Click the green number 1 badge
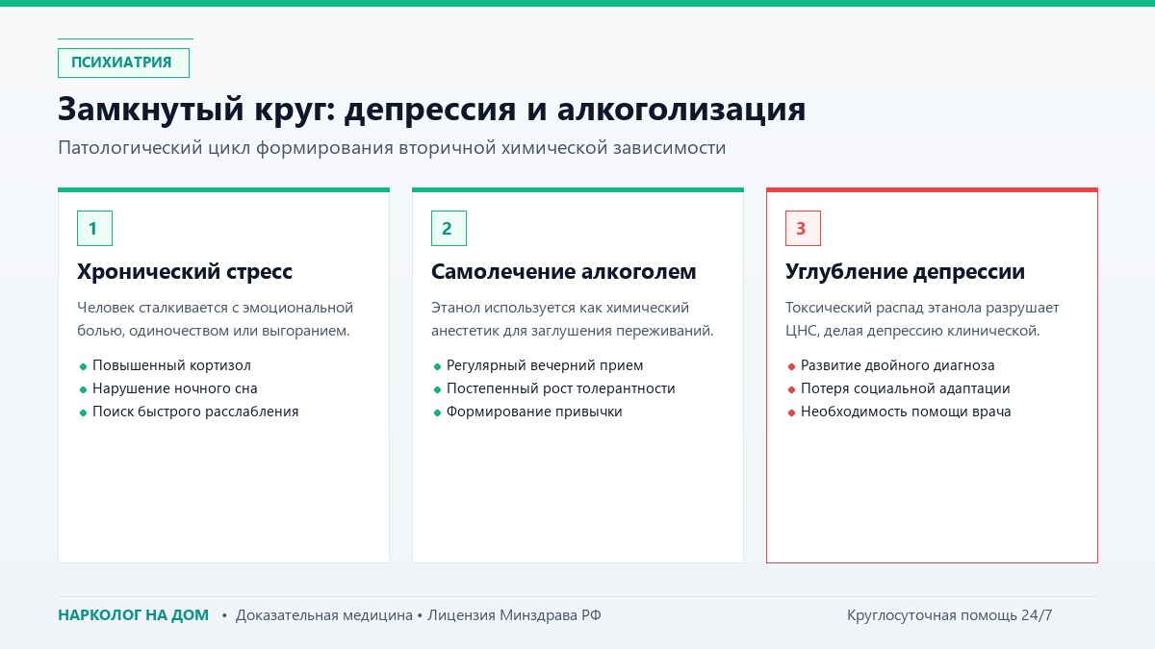Image resolution: width=1155 pixels, height=649 pixels. (x=94, y=229)
